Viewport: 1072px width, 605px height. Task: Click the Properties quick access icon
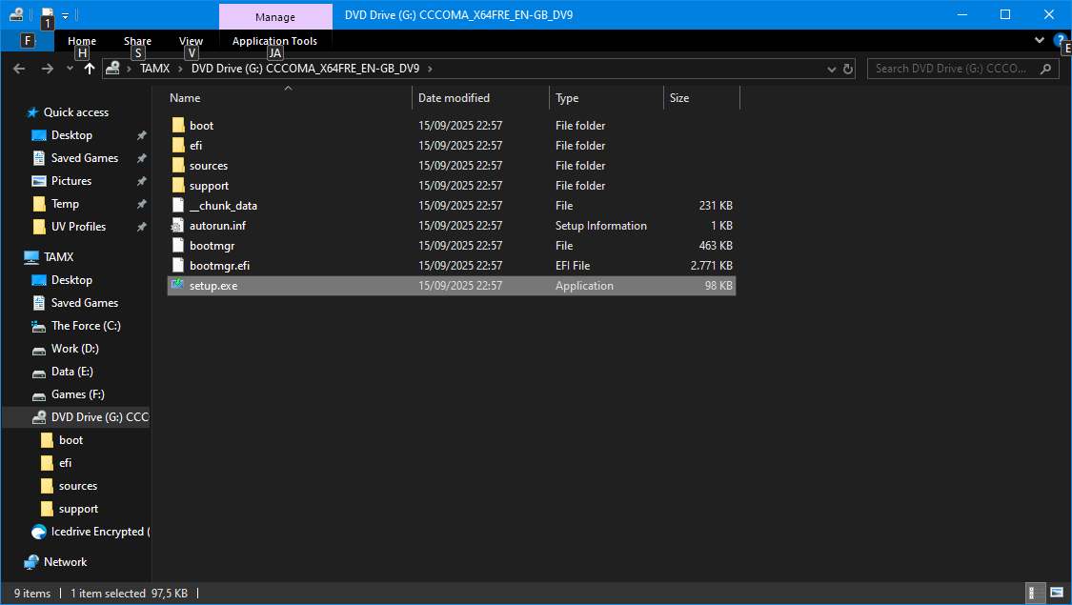click(47, 14)
